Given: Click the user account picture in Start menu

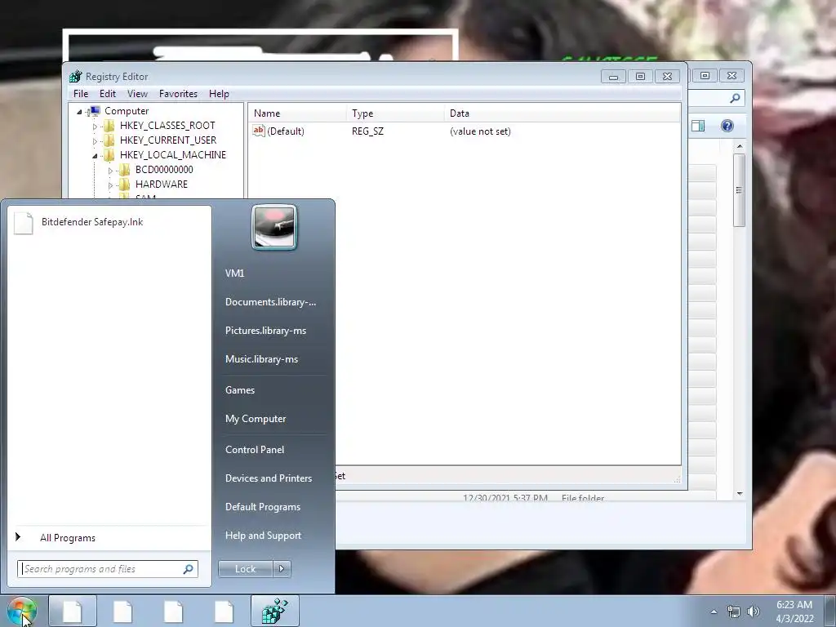Looking at the screenshot, I should tap(274, 227).
